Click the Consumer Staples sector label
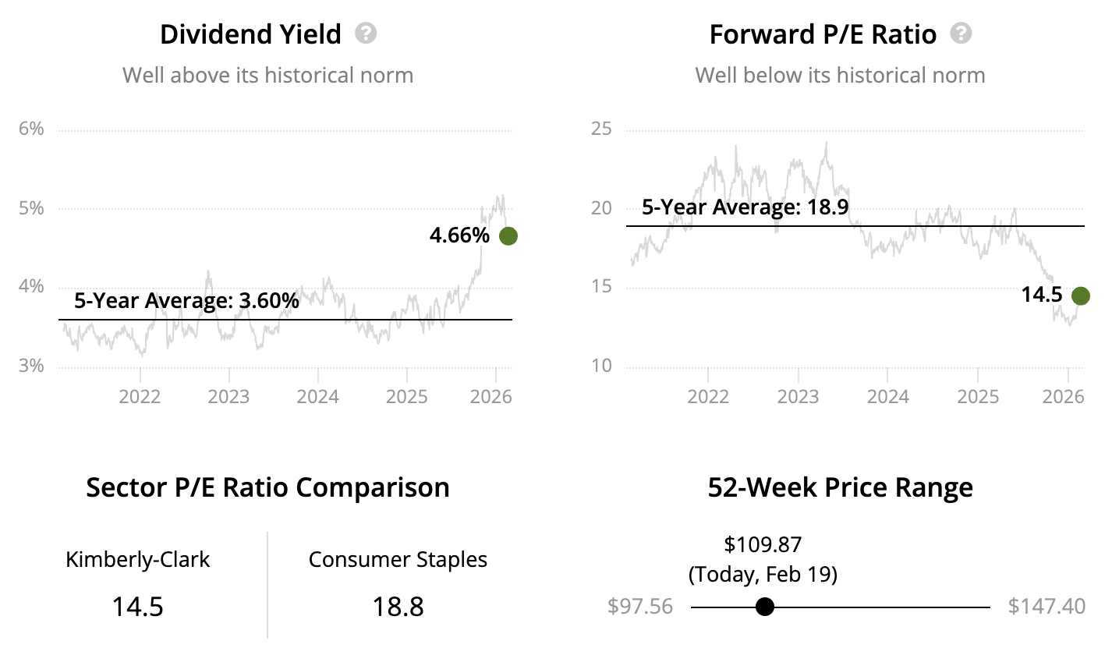The image size is (1112, 655). (x=398, y=559)
